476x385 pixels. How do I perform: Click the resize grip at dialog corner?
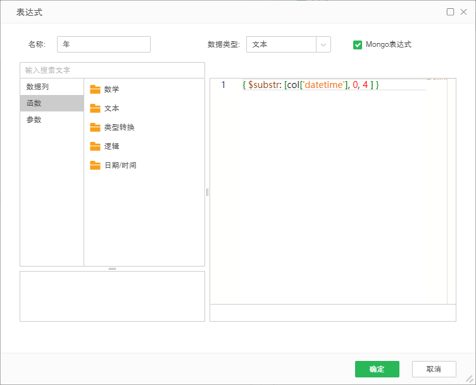tap(470, 379)
